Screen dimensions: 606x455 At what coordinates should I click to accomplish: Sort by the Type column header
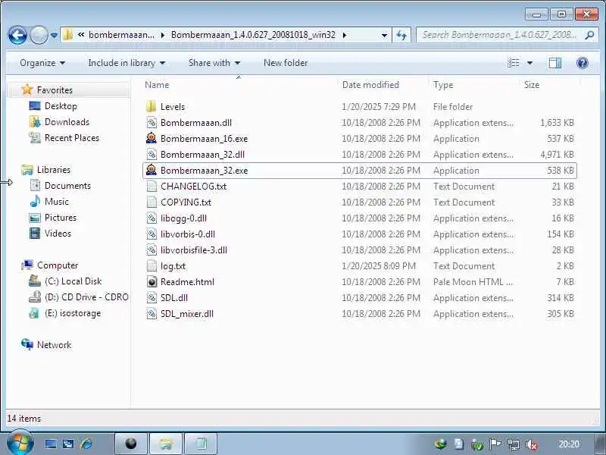click(443, 85)
